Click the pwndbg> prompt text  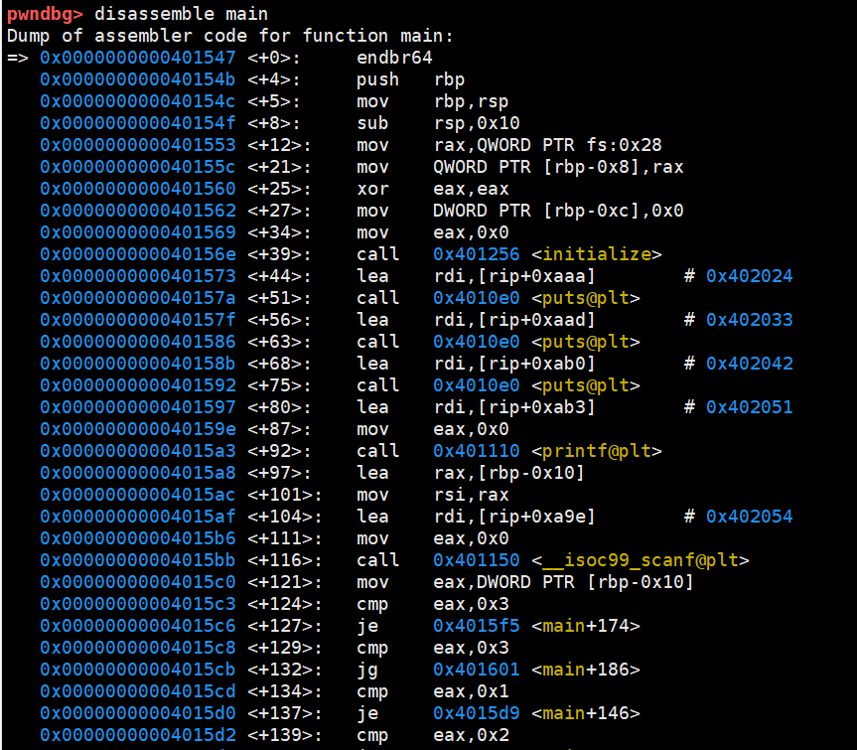click(x=45, y=14)
